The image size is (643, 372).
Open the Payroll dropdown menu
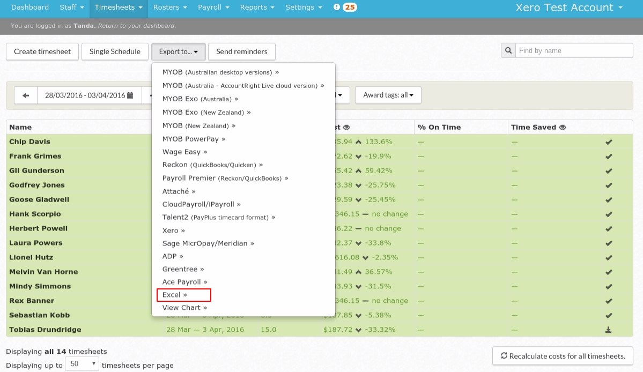coord(213,8)
